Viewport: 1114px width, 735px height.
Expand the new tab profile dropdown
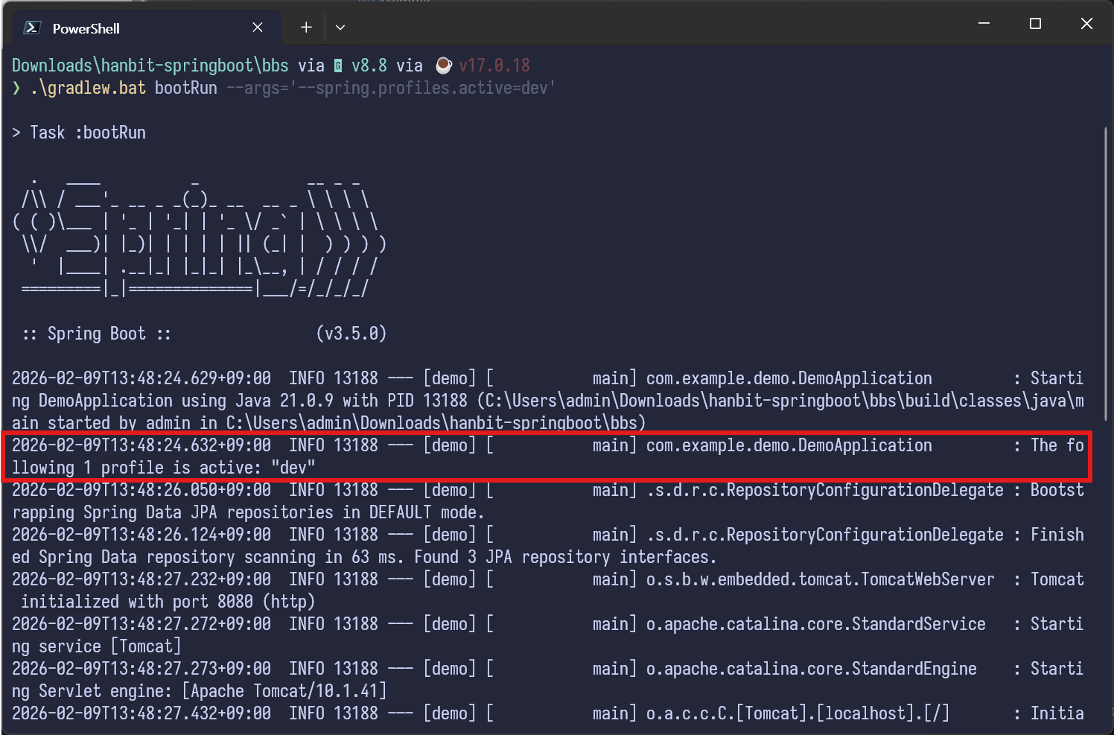[340, 28]
